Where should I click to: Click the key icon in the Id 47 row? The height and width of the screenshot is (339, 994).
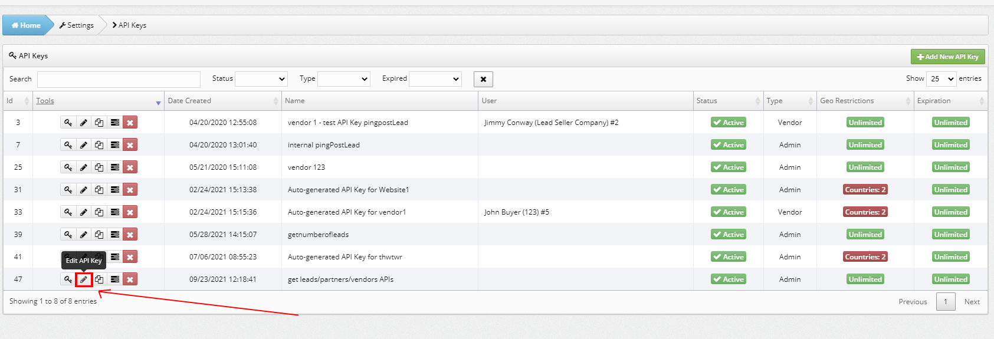68,279
